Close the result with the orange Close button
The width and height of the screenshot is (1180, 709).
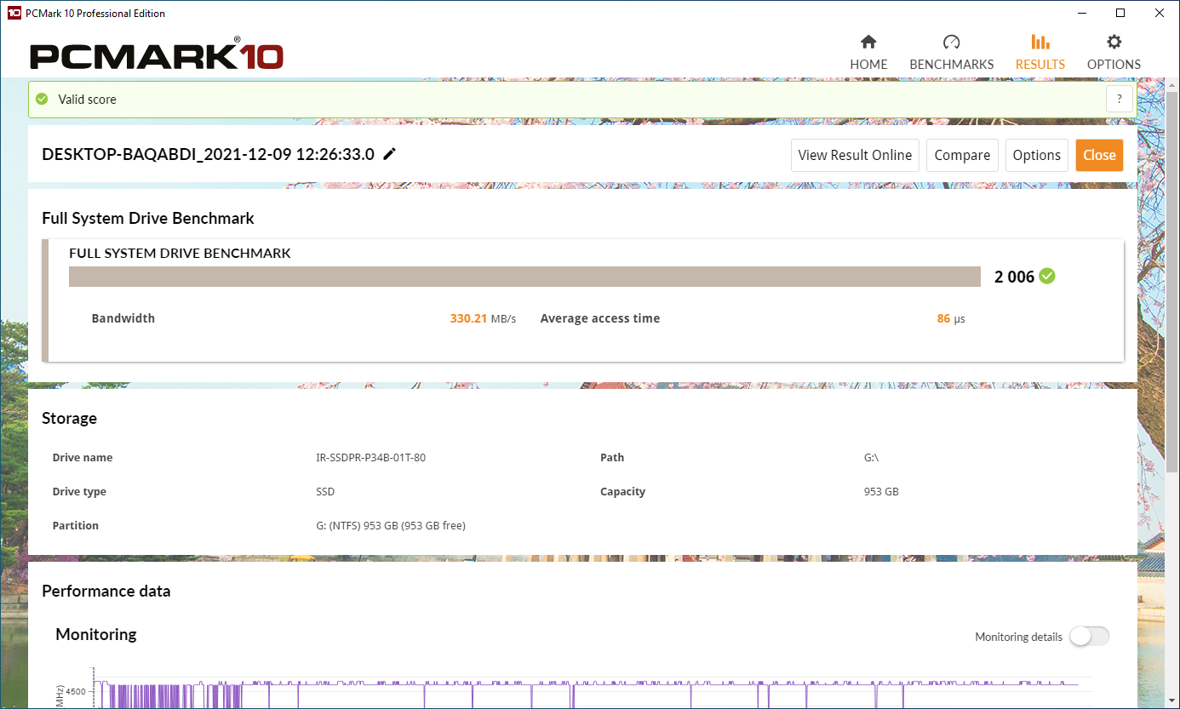point(1099,155)
